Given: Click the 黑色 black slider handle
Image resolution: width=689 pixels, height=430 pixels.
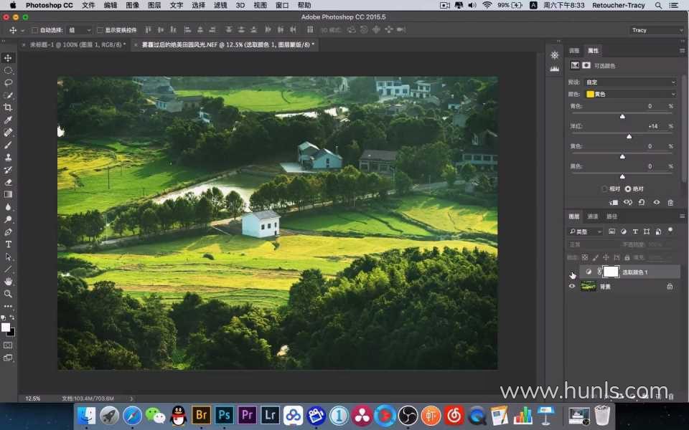Looking at the screenshot, I should click(x=622, y=176).
